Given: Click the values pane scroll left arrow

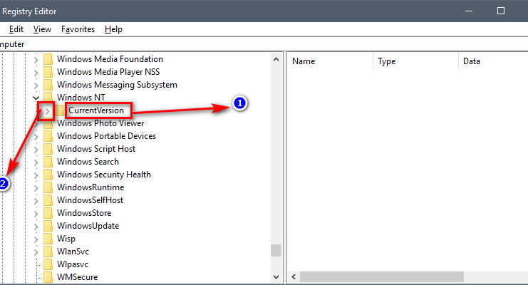Looking at the screenshot, I should tap(294, 277).
